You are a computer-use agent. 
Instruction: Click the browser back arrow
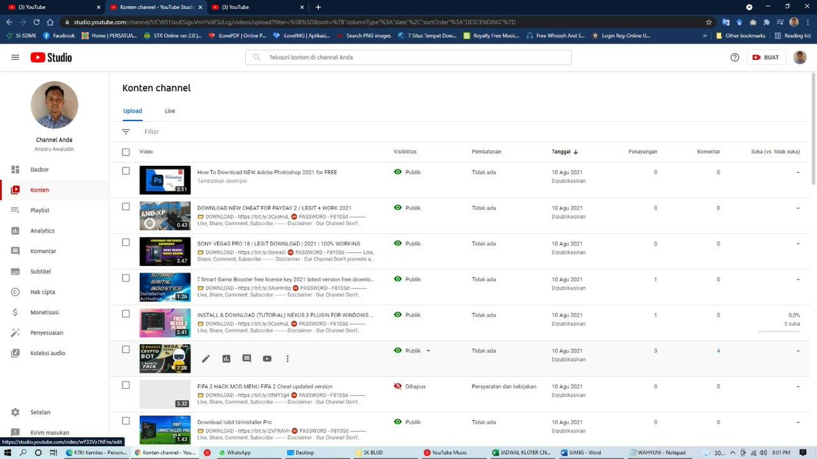(10, 22)
